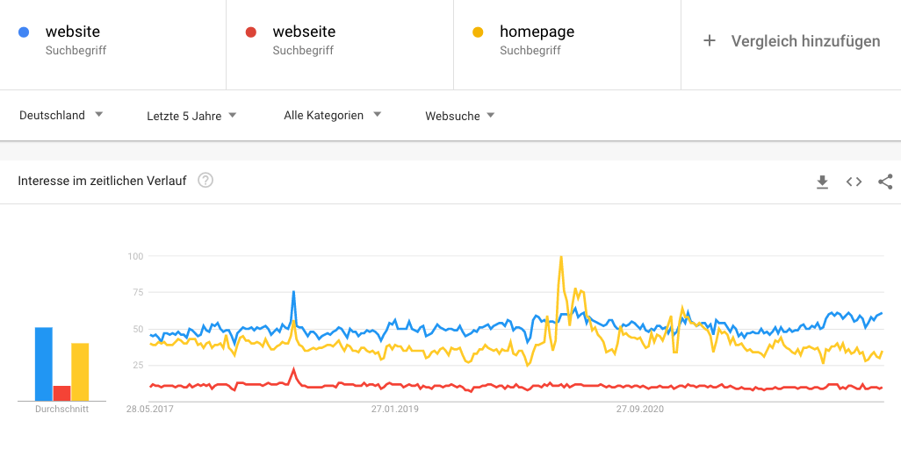Click the 27.01.2019 date label
The image size is (901, 449).
coord(394,409)
